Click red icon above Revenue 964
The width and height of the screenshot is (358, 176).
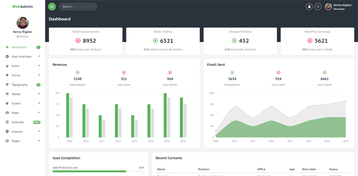pyautogui.click(x=170, y=72)
